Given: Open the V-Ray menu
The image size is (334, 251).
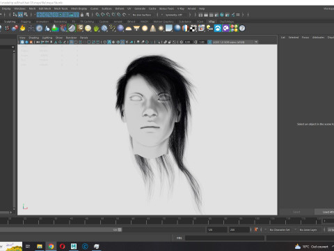Looking at the screenshot, I should (x=181, y=8).
